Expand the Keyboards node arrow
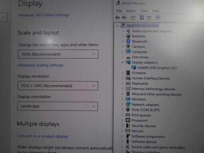 point(122,83)
